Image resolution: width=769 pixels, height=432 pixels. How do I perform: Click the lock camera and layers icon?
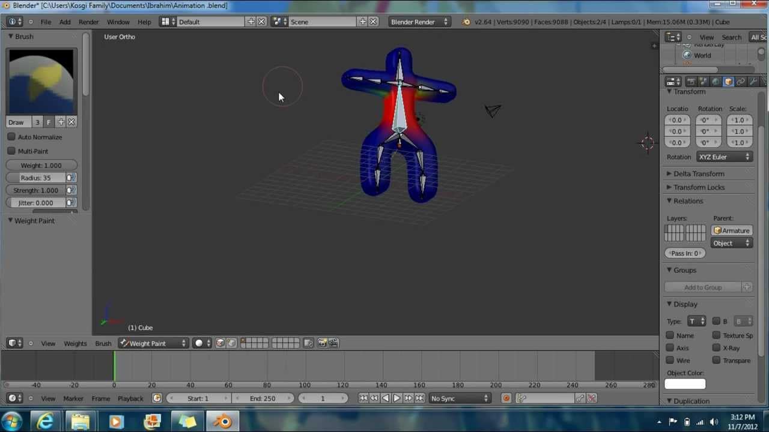(x=308, y=343)
